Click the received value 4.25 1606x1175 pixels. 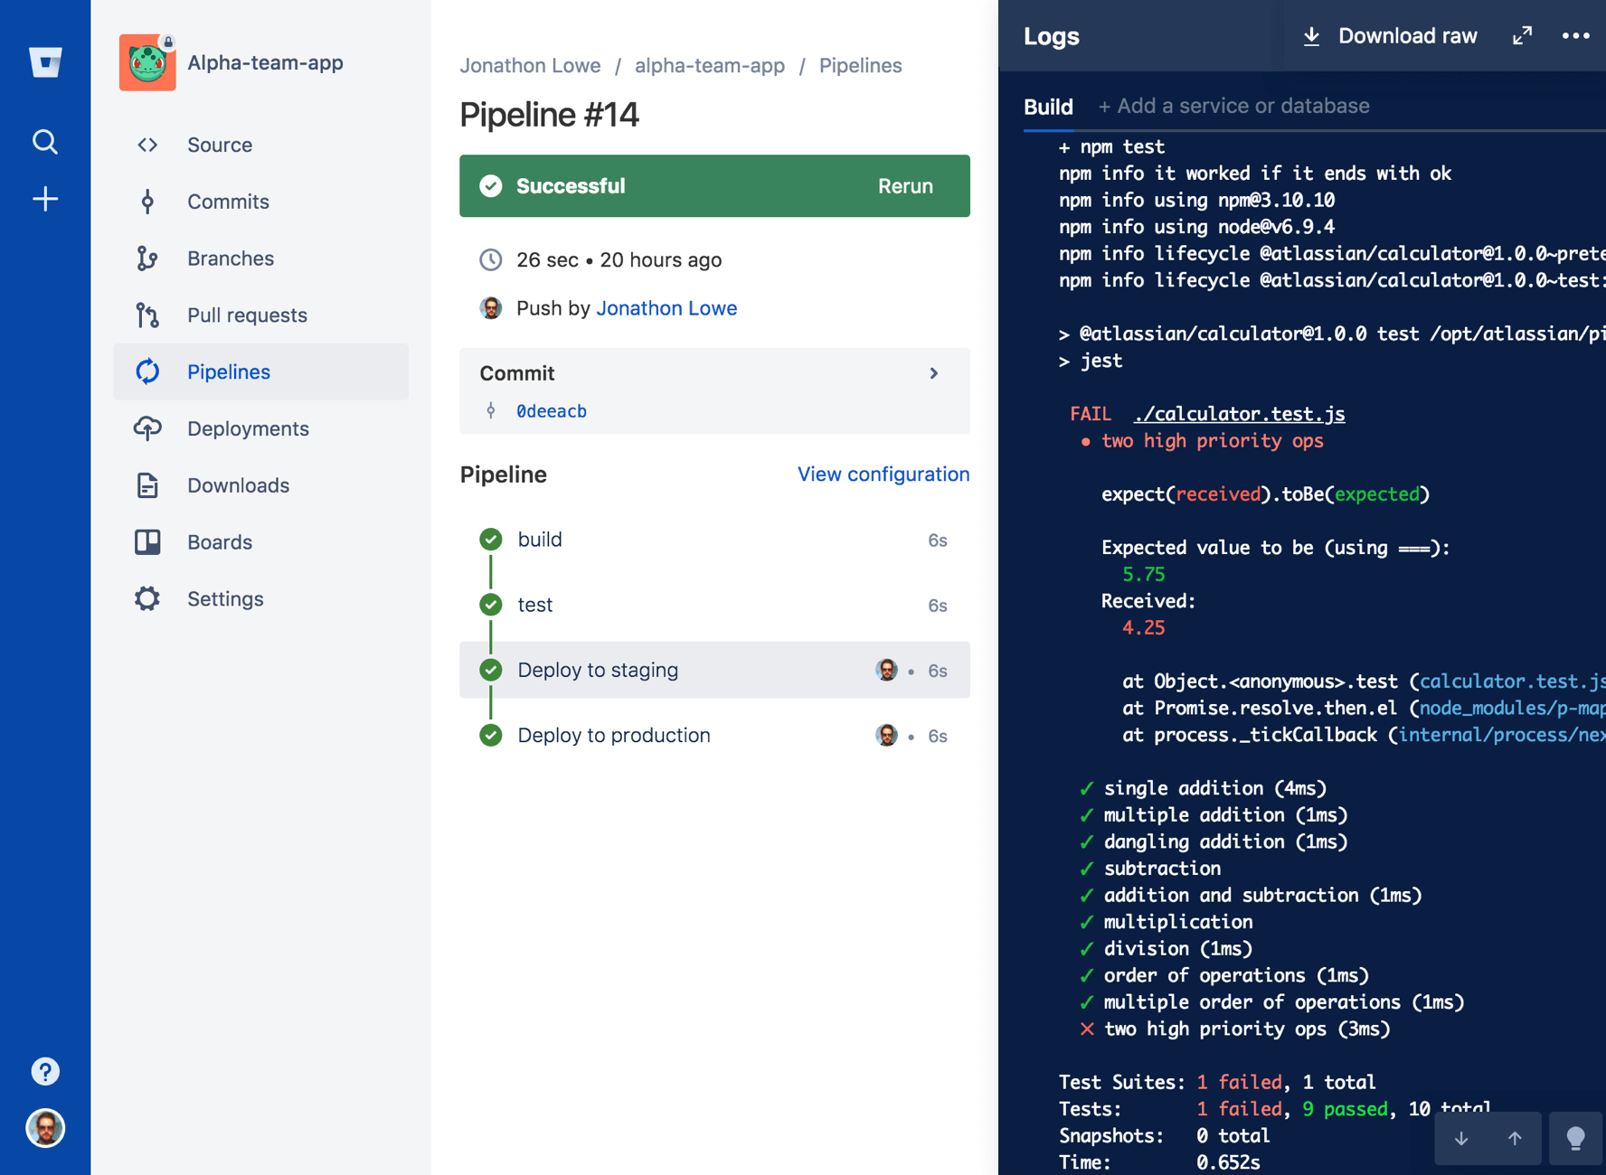point(1143,628)
